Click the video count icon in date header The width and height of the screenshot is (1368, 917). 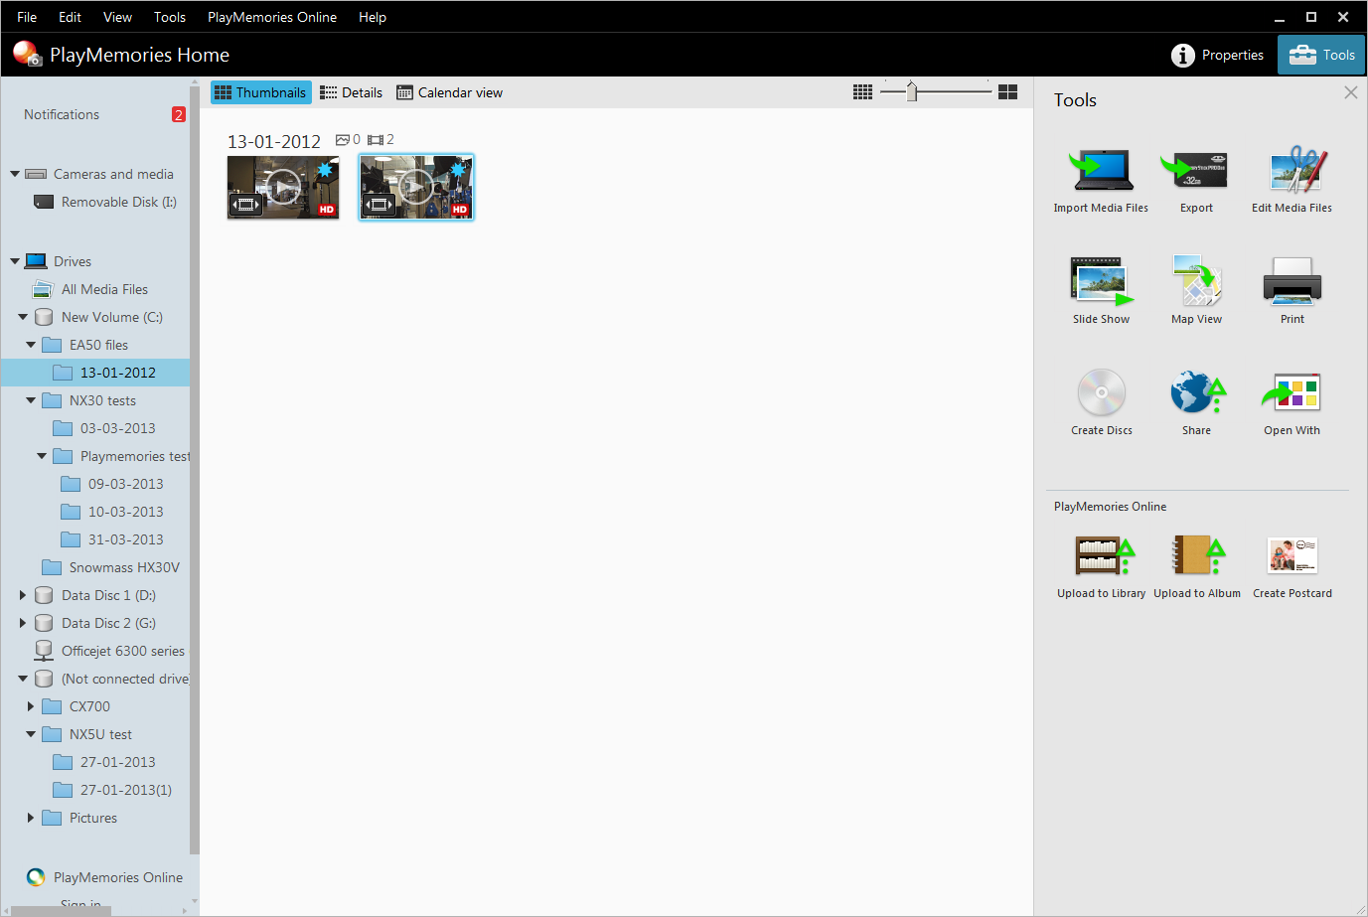click(376, 140)
